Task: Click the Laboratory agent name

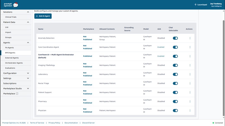Action: [43, 74]
